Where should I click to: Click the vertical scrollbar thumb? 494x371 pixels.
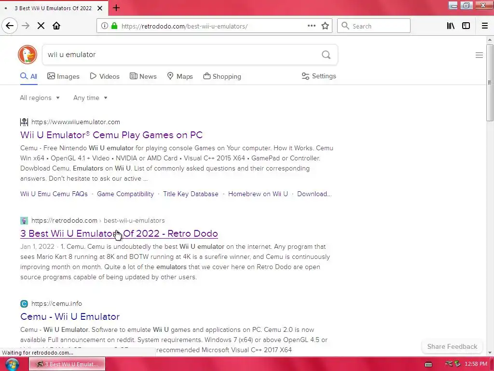point(490,83)
